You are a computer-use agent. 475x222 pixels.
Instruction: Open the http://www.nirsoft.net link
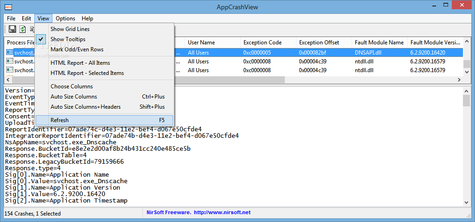(x=222, y=212)
